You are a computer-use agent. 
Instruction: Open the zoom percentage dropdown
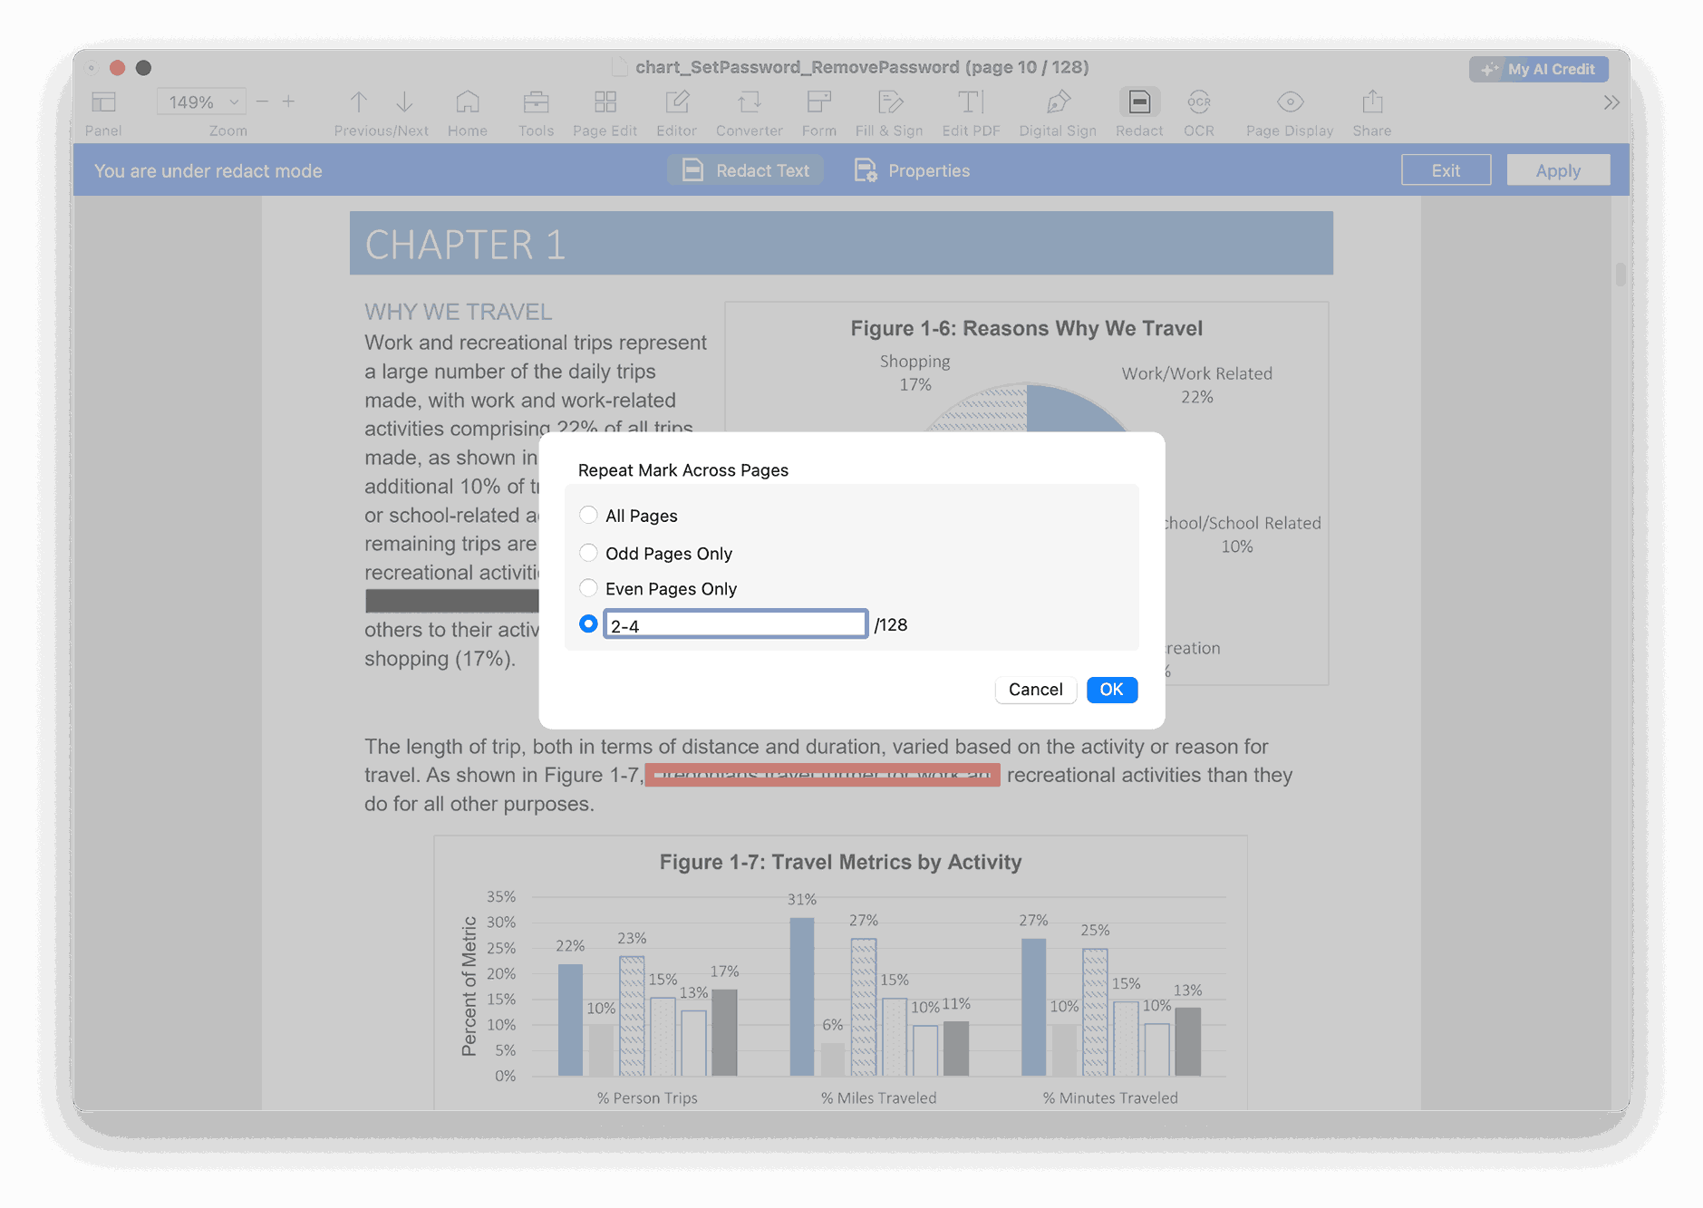[201, 102]
